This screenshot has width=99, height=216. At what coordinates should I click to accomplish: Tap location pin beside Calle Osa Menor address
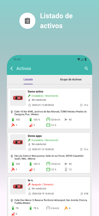12,201
